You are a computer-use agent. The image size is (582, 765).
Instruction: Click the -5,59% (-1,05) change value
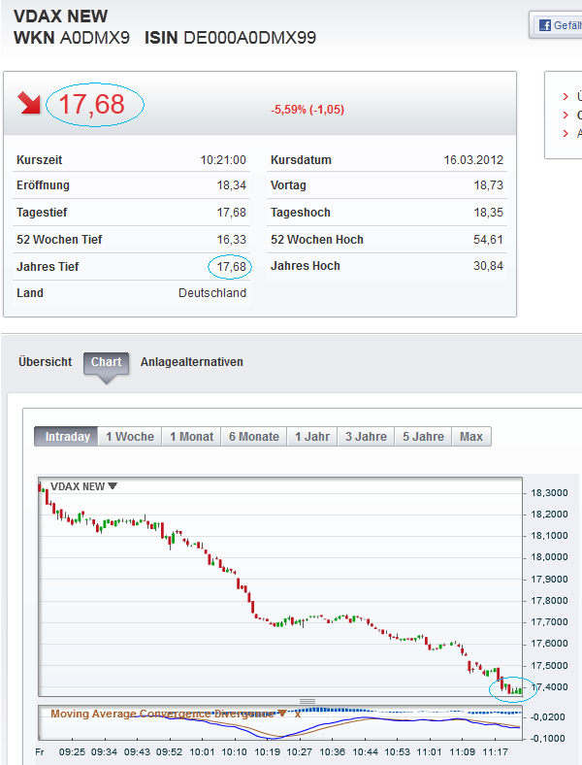pos(307,110)
